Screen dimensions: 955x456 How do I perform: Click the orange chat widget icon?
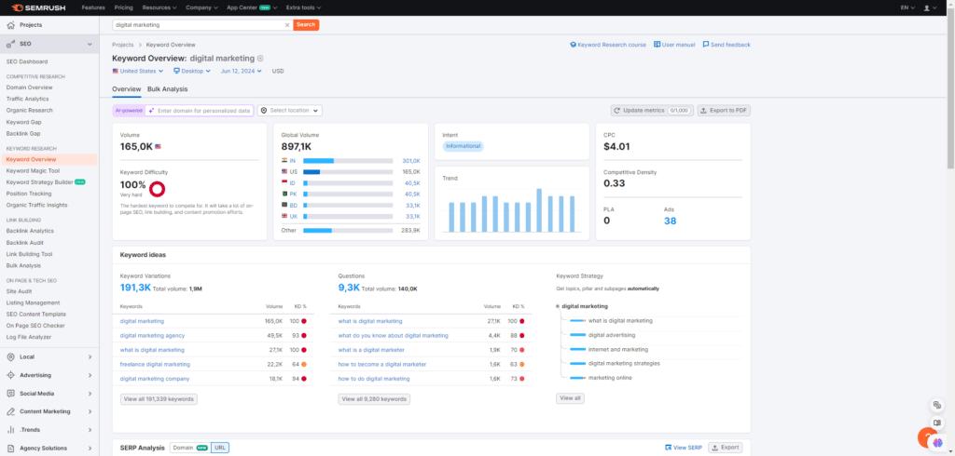click(x=928, y=436)
